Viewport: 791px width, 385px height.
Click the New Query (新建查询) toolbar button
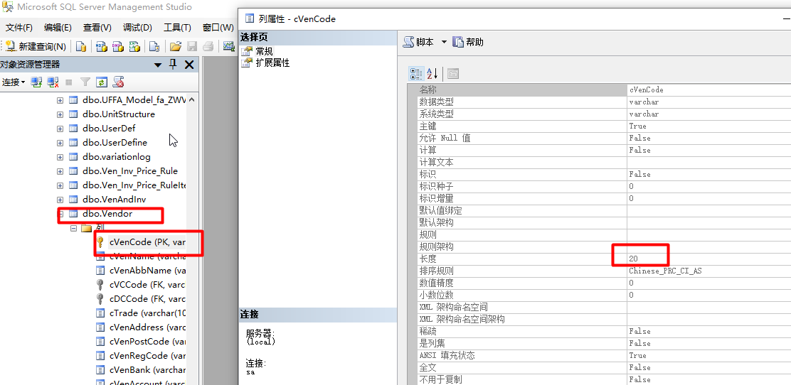click(x=36, y=46)
